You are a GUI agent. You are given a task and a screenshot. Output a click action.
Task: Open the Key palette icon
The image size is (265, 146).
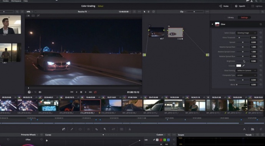pos(105,129)
